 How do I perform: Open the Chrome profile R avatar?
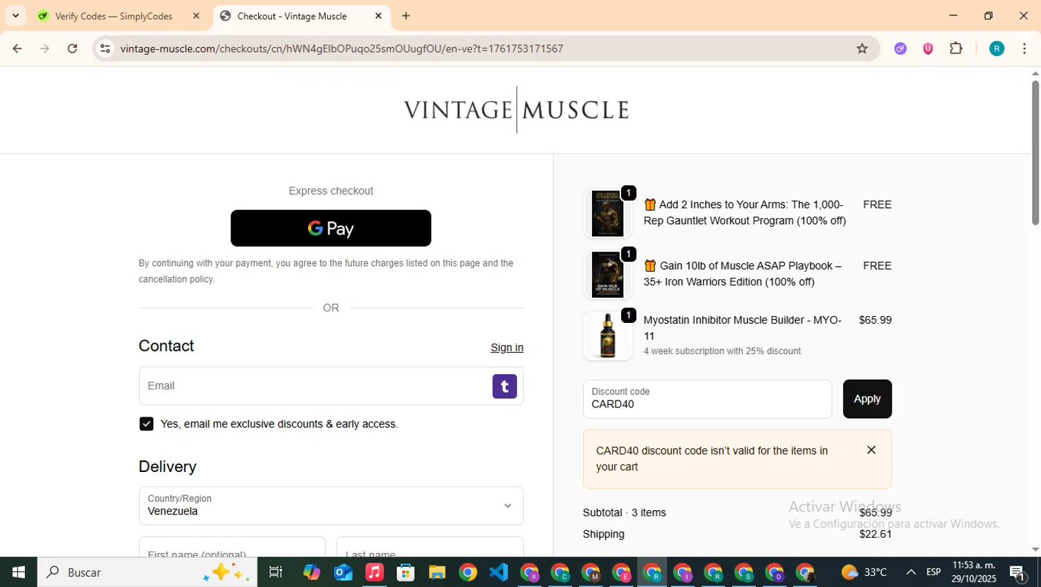(x=997, y=49)
